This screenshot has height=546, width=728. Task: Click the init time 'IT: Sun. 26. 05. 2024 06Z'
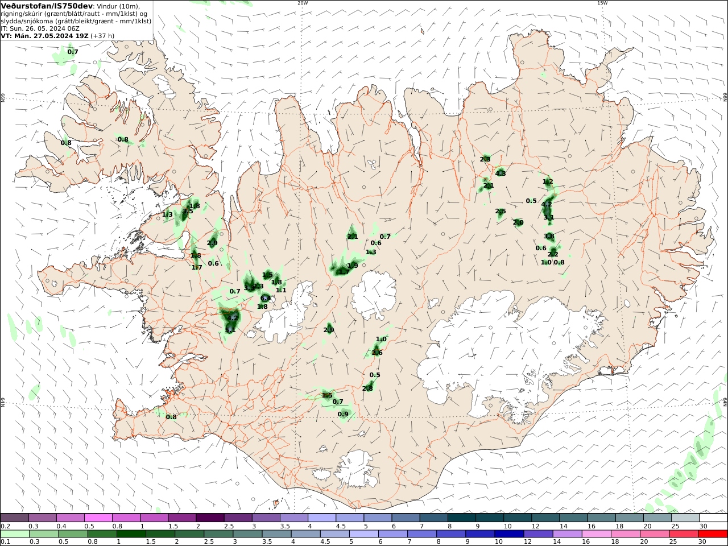(41, 28)
